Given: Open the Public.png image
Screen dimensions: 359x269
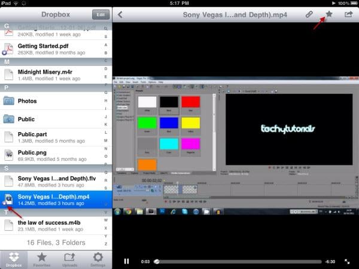Looking at the screenshot, I should coord(56,155).
